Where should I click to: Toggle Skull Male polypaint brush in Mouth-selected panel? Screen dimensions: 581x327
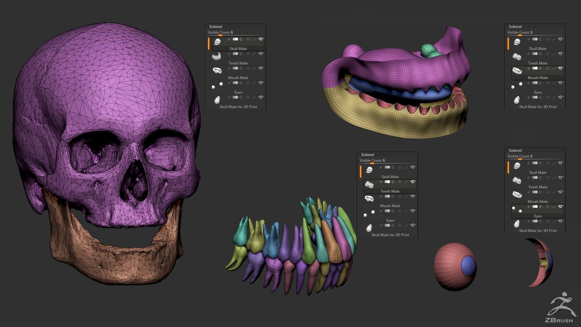[554, 39]
